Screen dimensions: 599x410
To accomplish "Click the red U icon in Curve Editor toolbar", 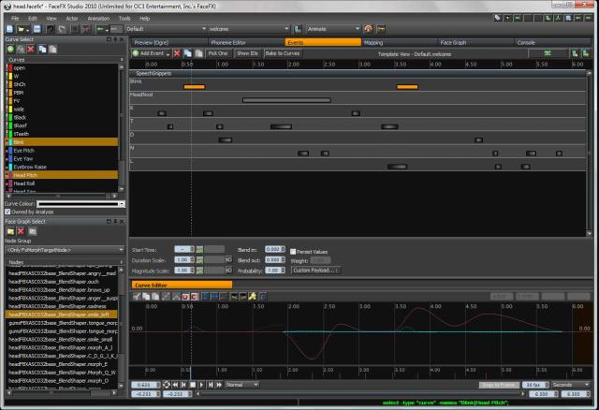I will (185, 297).
